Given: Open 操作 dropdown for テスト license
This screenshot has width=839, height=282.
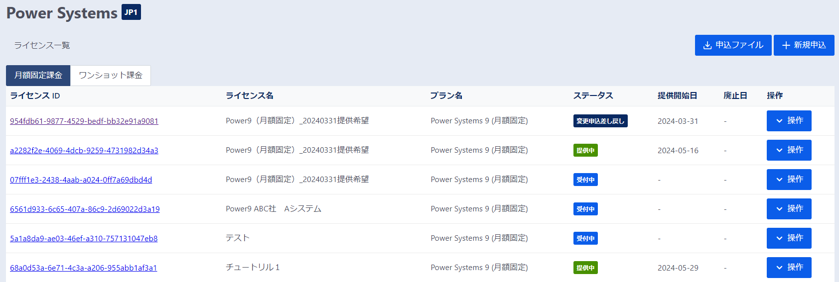Looking at the screenshot, I should coord(789,238).
